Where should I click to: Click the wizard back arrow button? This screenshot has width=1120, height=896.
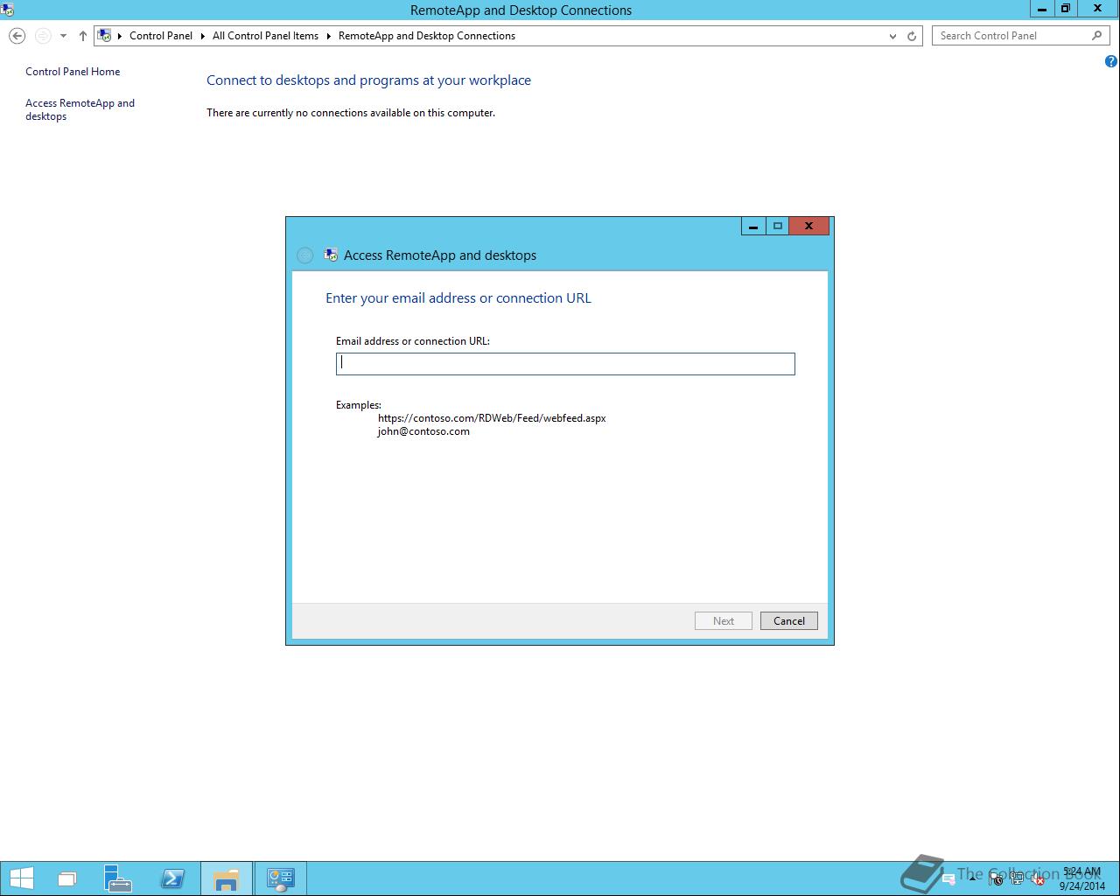click(304, 255)
